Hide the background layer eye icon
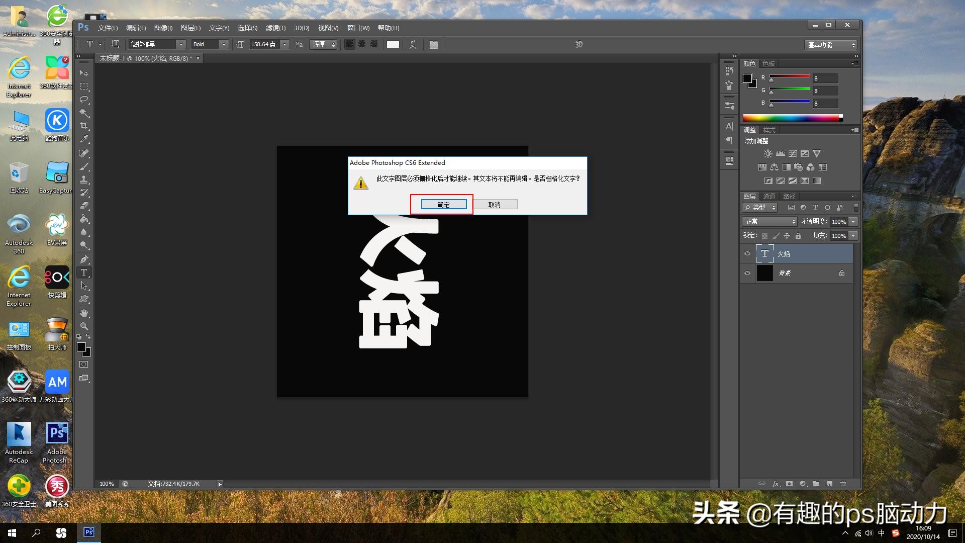Image resolution: width=965 pixels, height=543 pixels. pyautogui.click(x=747, y=273)
